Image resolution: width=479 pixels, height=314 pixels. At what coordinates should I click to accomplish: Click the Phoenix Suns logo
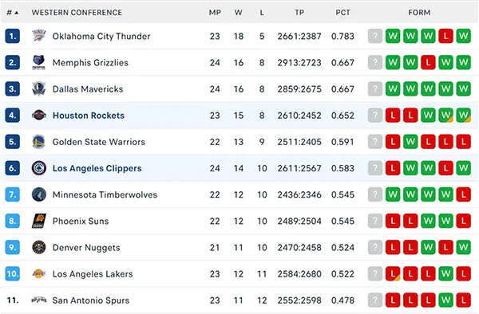click(39, 221)
